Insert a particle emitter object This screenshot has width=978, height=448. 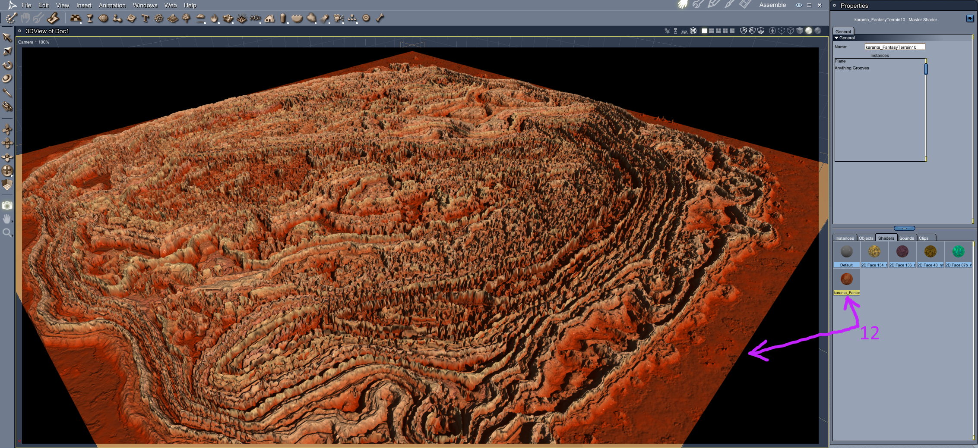[159, 18]
